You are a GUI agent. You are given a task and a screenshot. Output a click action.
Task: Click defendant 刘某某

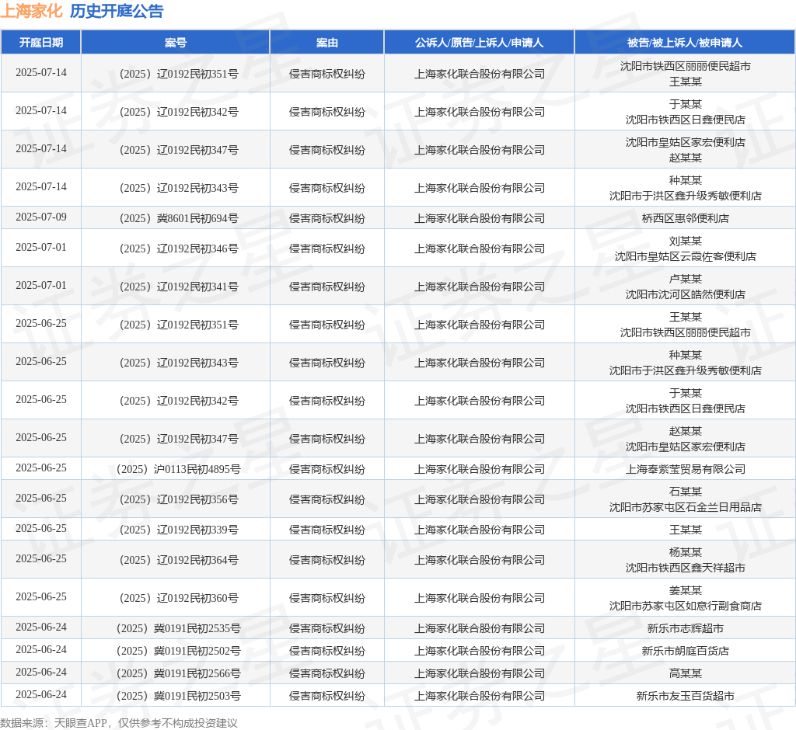pyautogui.click(x=686, y=241)
